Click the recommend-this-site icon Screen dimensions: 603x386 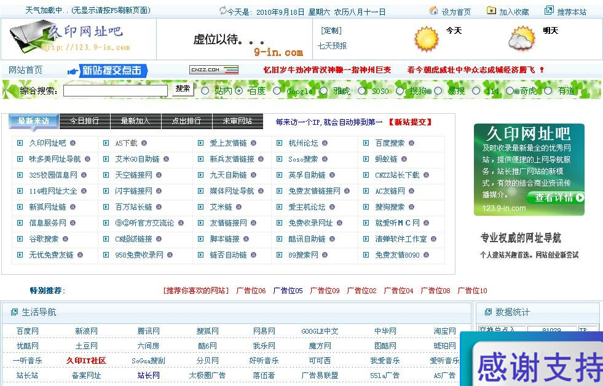(549, 11)
